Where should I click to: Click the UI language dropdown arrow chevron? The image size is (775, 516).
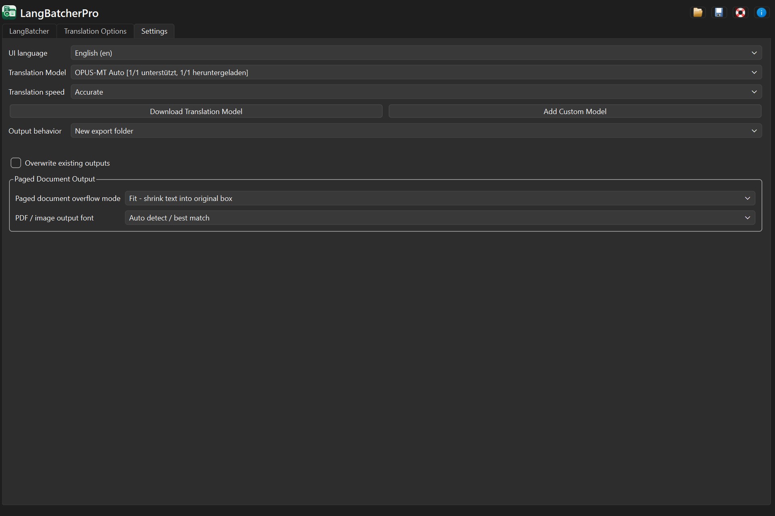(754, 53)
